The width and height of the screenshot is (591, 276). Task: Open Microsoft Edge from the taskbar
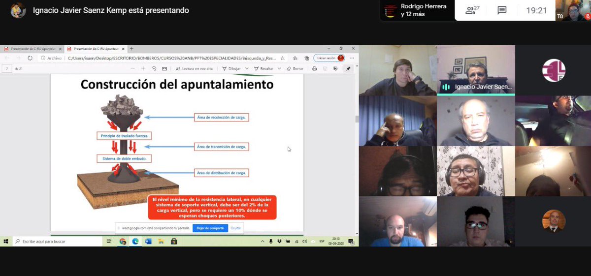[135, 242]
